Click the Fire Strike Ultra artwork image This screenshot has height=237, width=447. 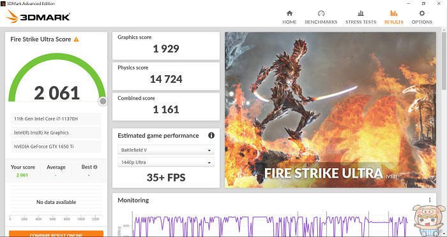point(330,110)
